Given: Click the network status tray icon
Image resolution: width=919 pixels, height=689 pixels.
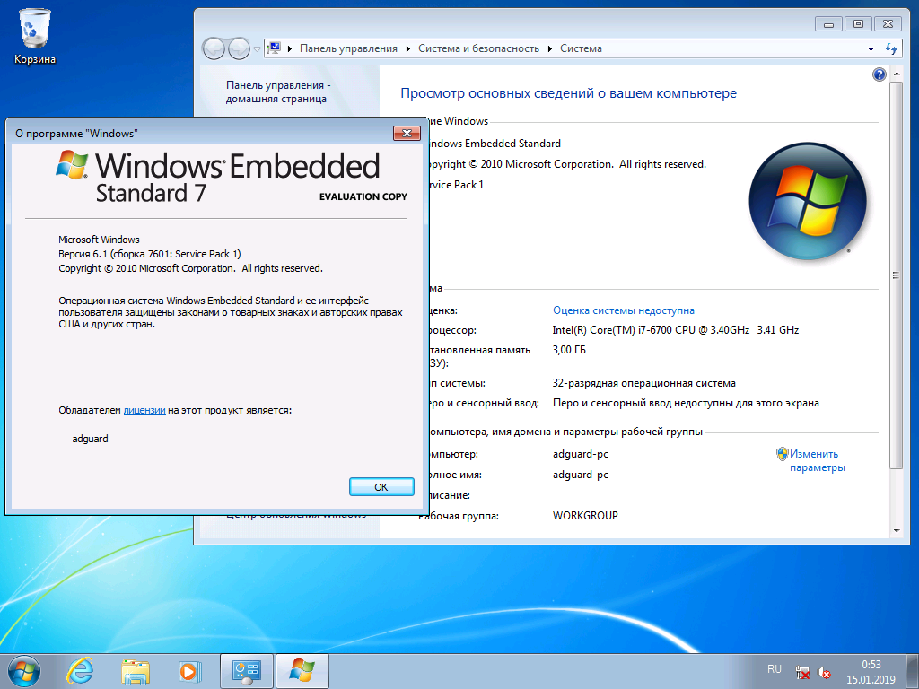Looking at the screenshot, I should pos(803,672).
